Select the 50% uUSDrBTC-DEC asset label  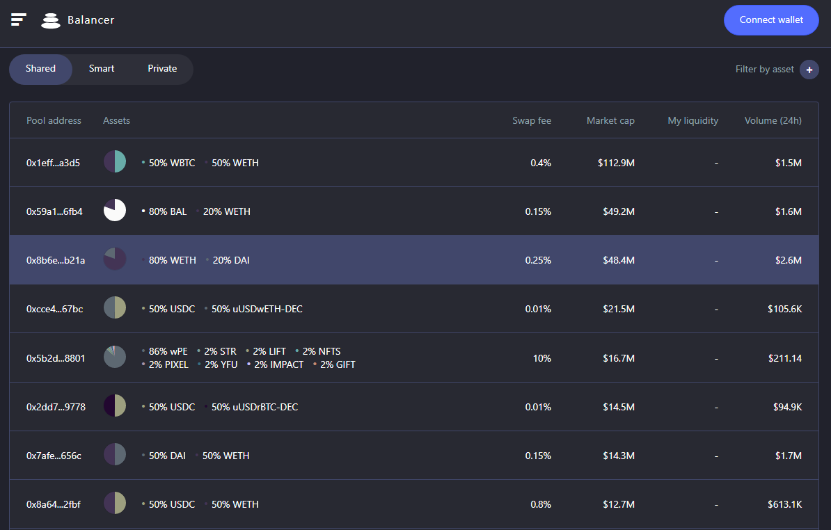255,407
